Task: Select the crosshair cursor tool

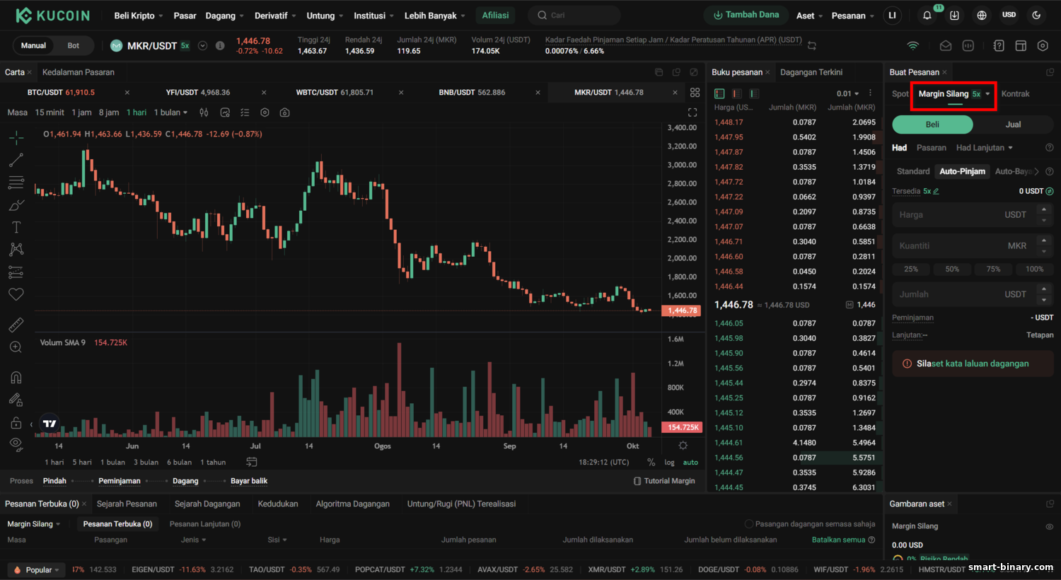Action: [16, 137]
